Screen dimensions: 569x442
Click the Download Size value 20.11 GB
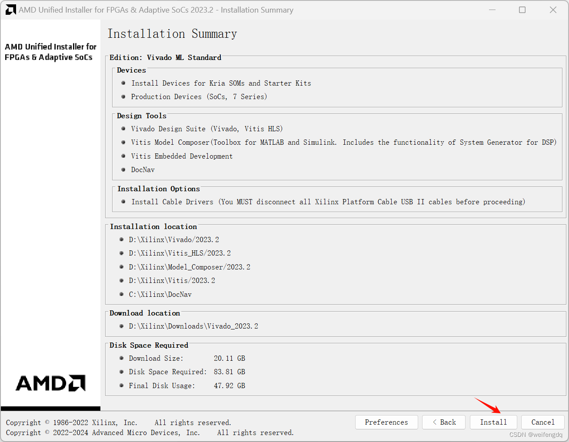230,358
